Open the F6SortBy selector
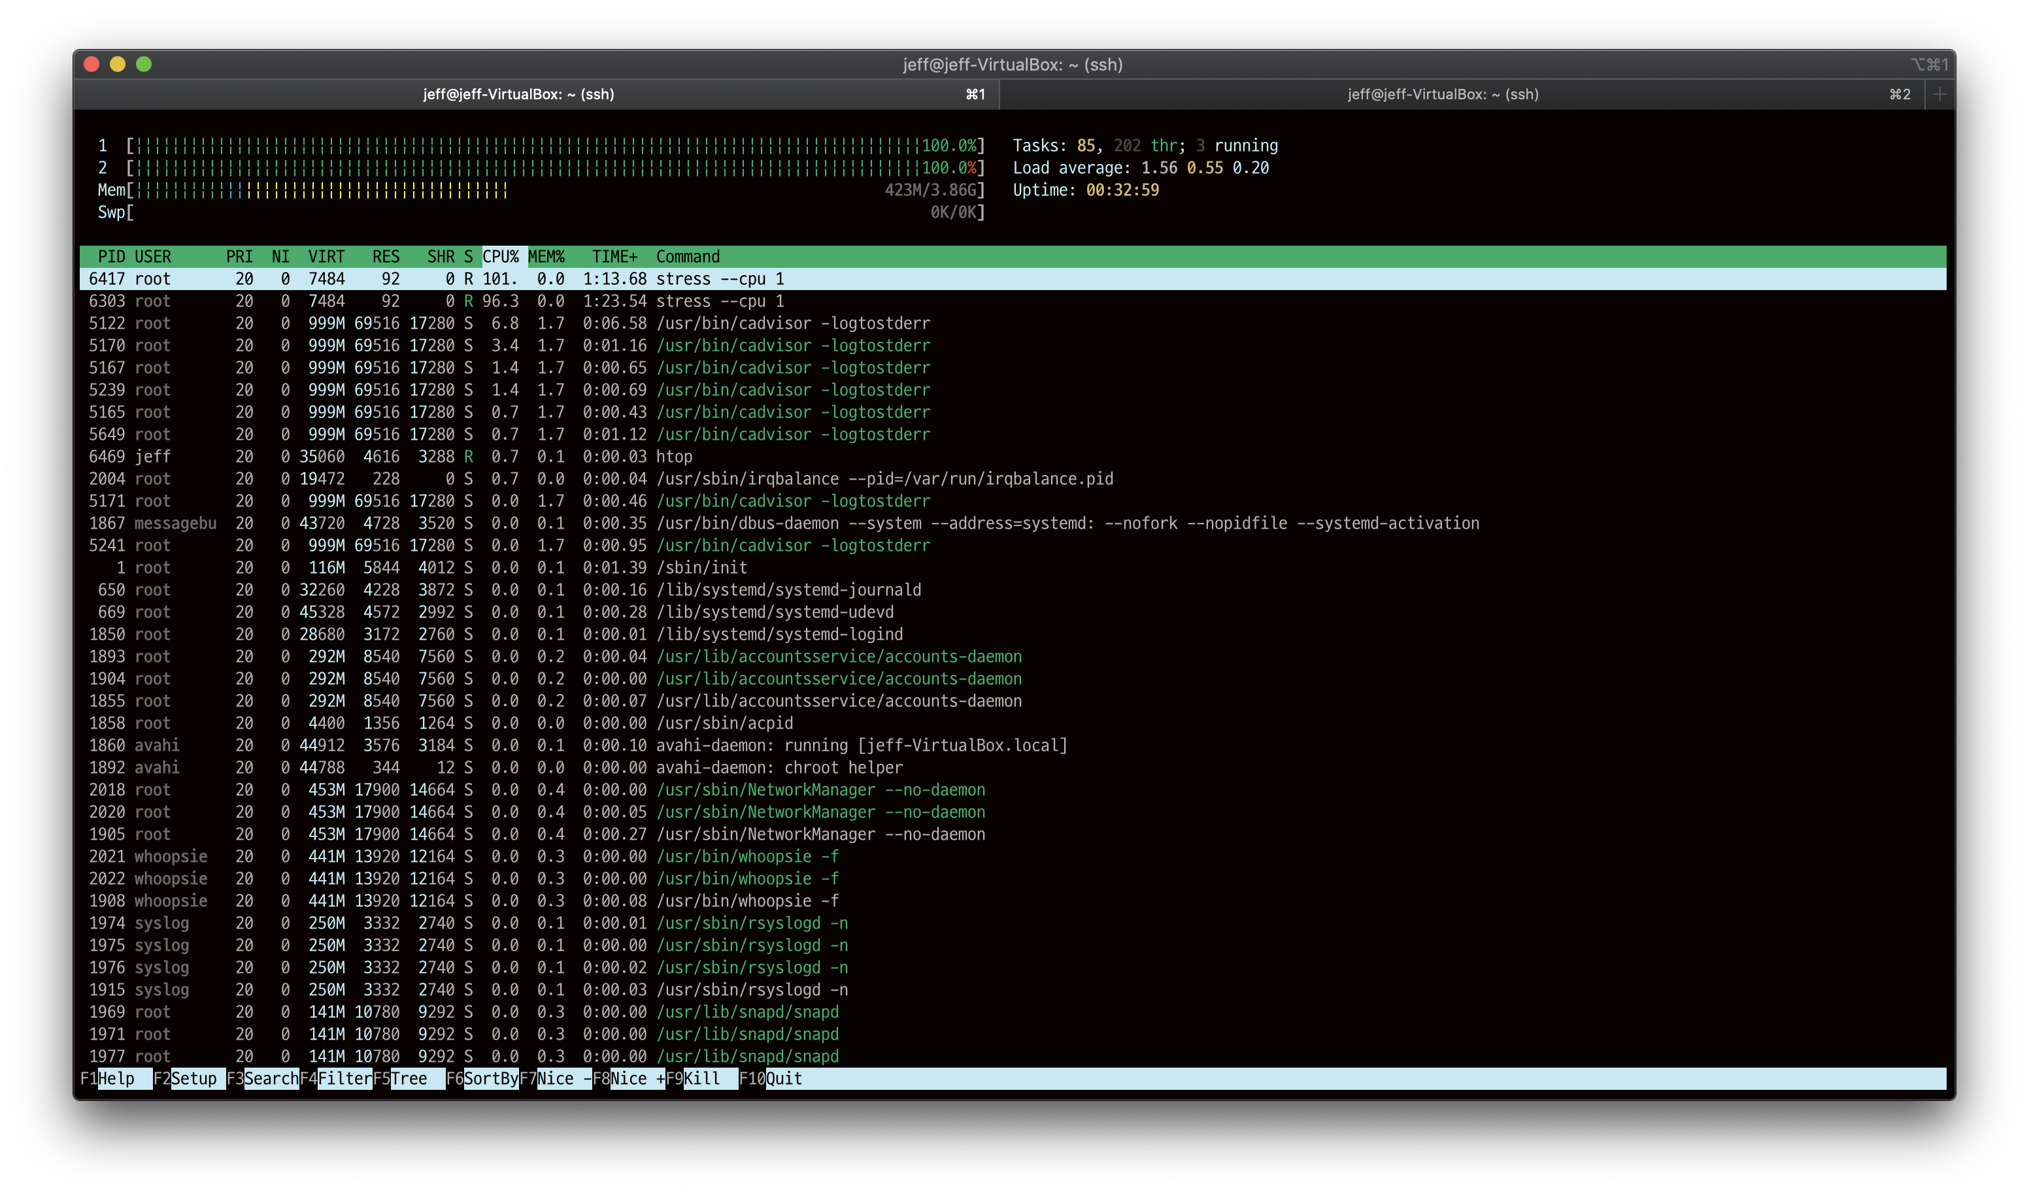The height and width of the screenshot is (1197, 2029). 482,1079
